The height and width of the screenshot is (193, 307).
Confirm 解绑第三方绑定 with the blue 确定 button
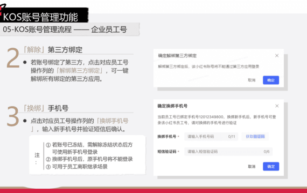click(x=271, y=80)
